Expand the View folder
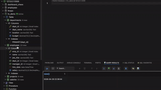 pos(4,83)
